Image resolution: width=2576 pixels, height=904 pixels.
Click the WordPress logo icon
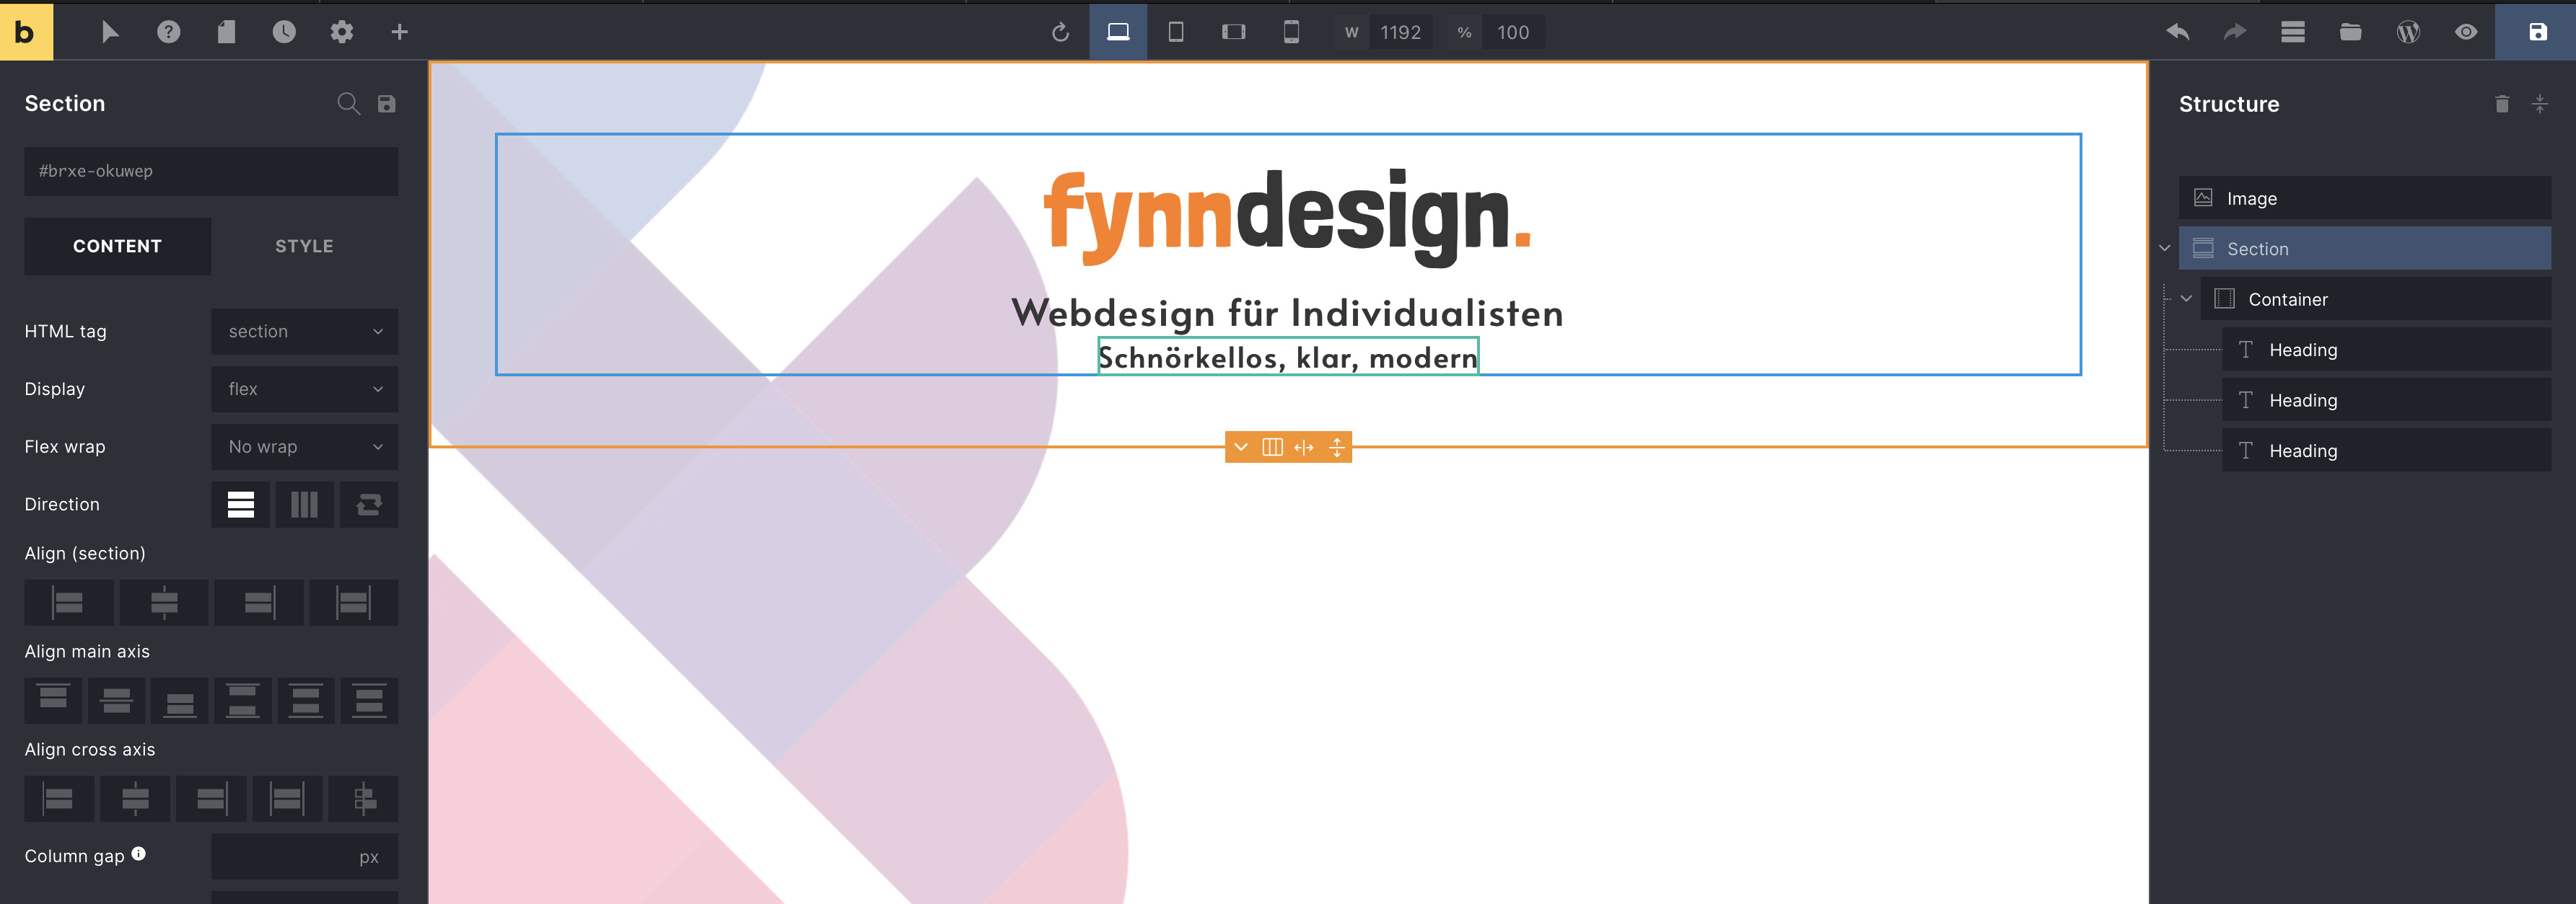2408,32
